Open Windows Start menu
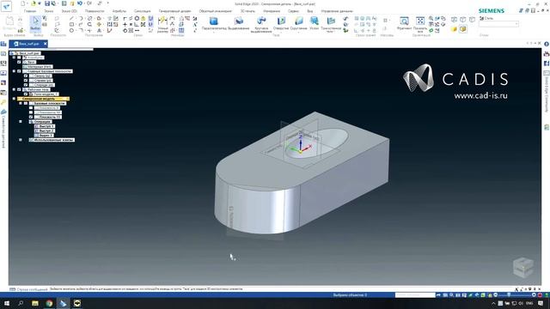Screen dimensions: 550x309 [7, 303]
